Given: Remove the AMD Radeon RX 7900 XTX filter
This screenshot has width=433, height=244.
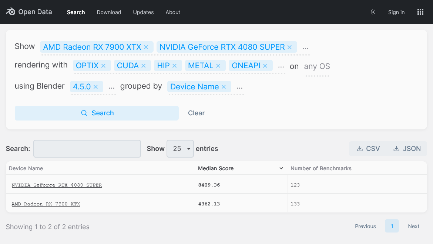Looking at the screenshot, I should tap(146, 47).
